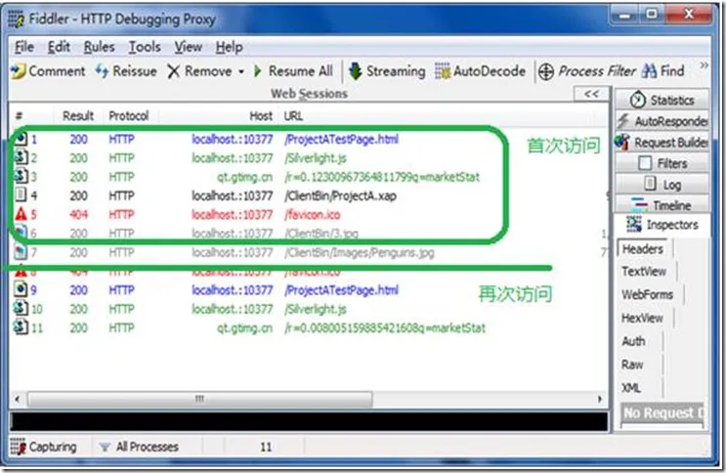The image size is (726, 473).
Task: Sort sessions by Protocol column header
Action: pyautogui.click(x=129, y=116)
